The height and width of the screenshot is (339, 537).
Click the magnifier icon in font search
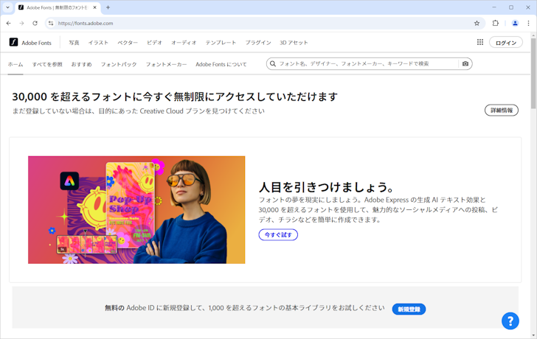273,63
